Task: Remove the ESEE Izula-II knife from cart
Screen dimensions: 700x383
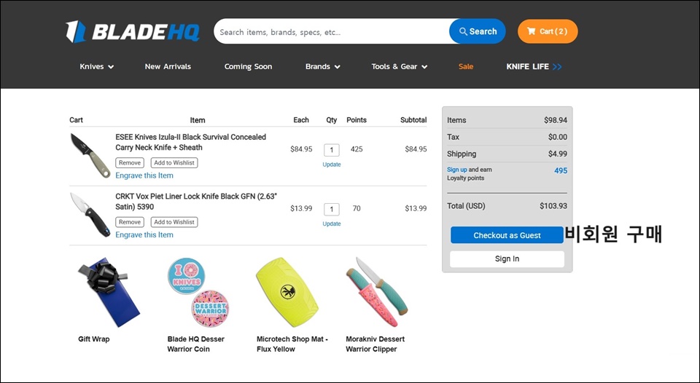Action: (x=130, y=163)
